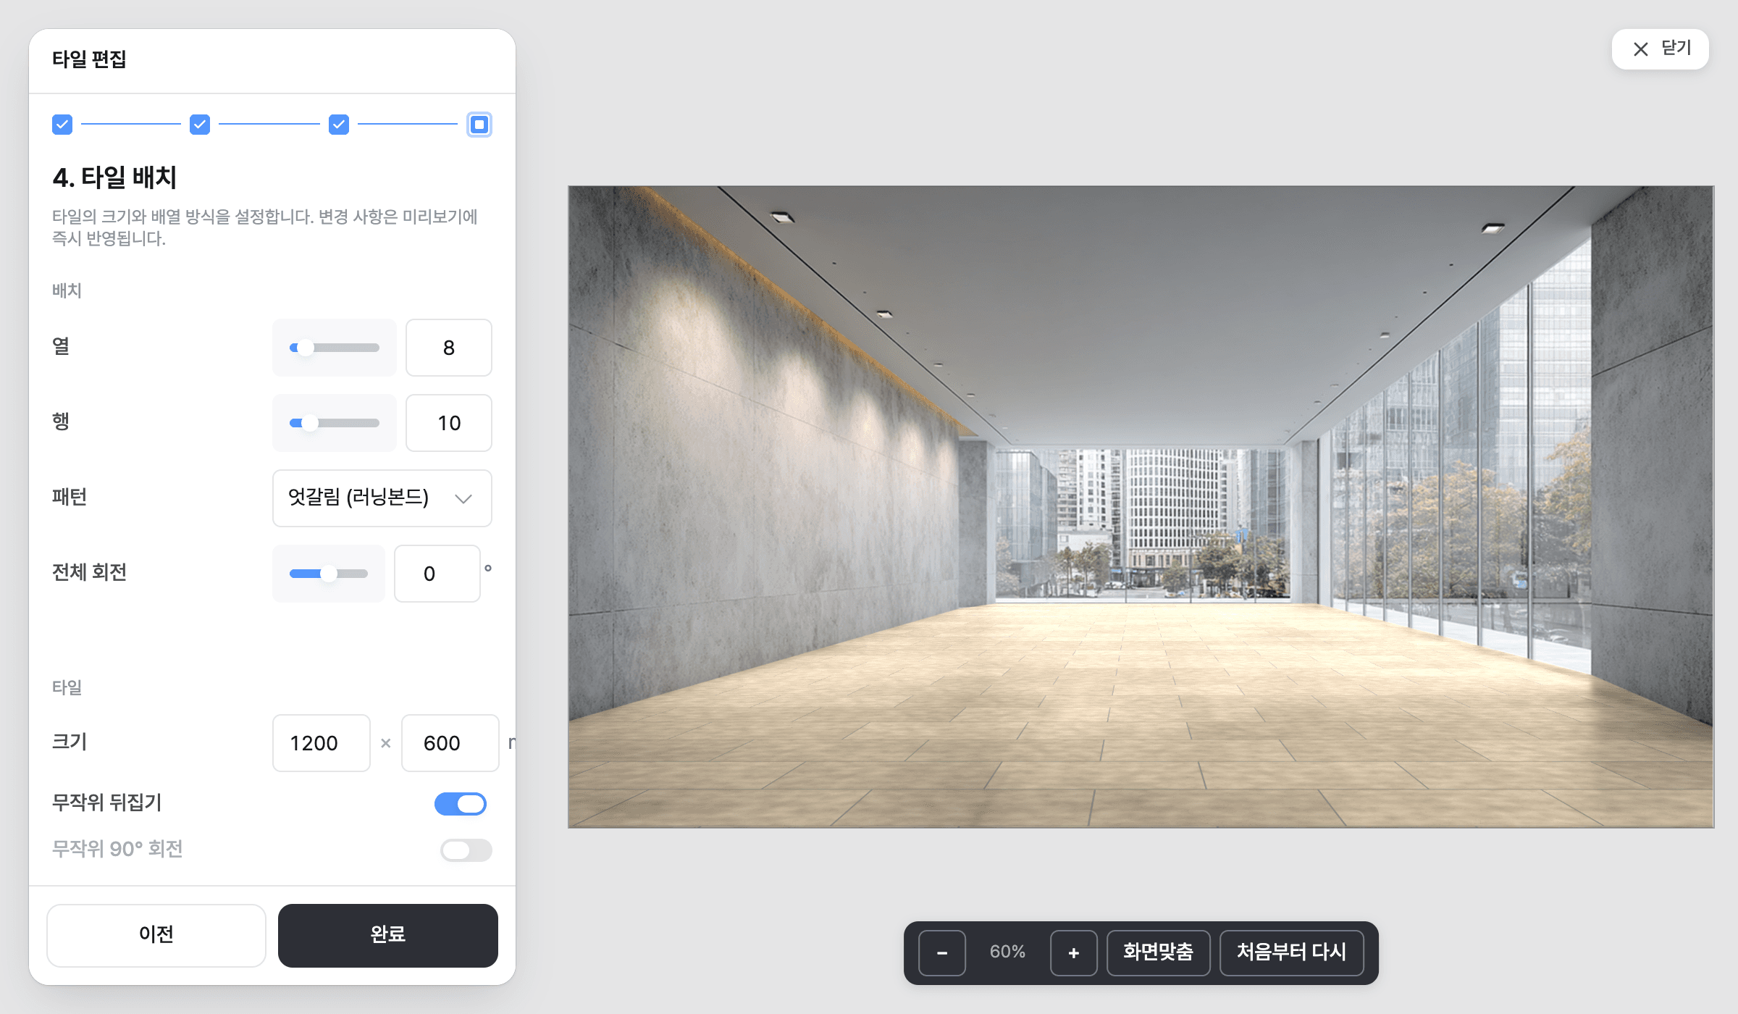Click the room preview image
Screen dimensions: 1738x1014
[1141, 507]
